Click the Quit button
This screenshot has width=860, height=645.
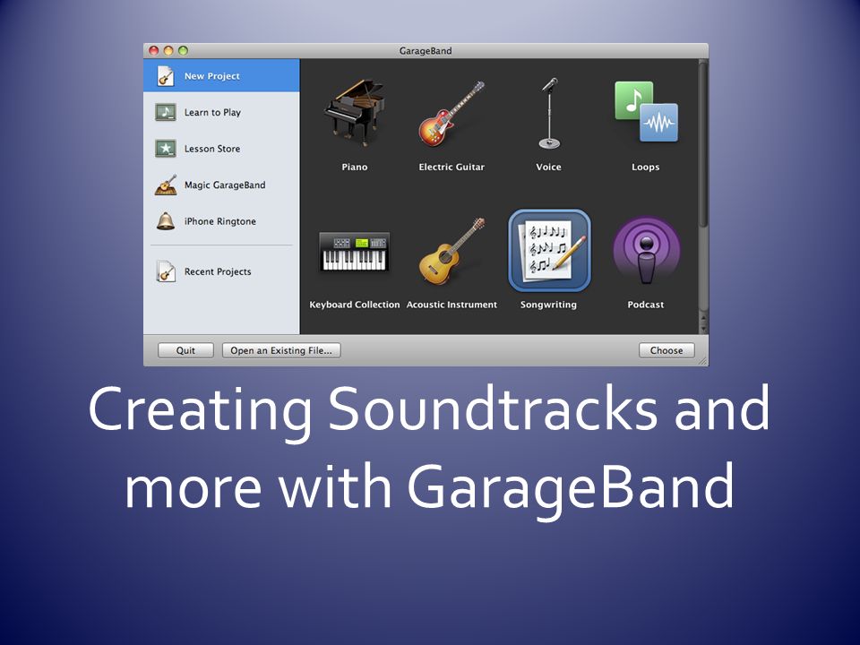[185, 350]
